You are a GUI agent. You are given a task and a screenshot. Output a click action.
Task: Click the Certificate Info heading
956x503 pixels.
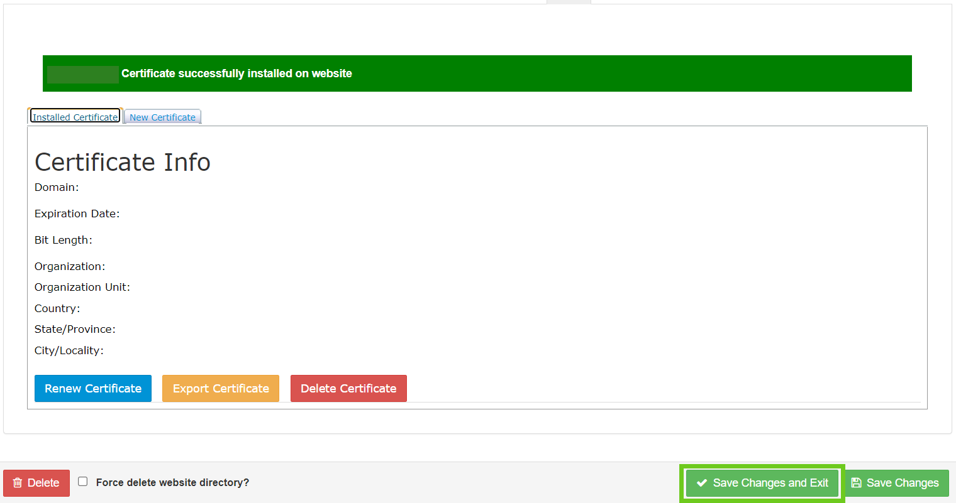coord(123,162)
